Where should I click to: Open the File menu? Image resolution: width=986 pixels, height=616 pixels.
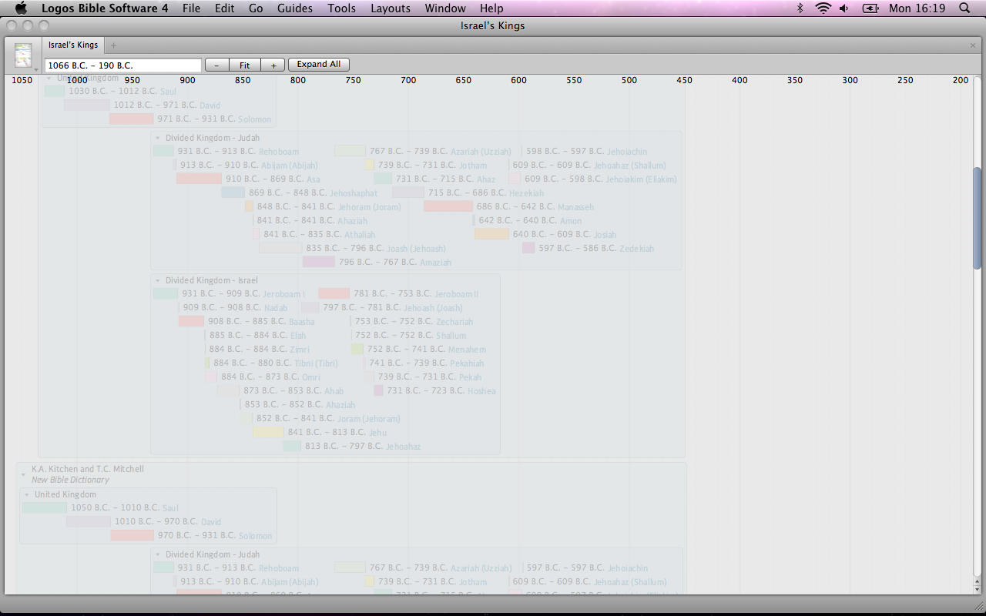(191, 8)
